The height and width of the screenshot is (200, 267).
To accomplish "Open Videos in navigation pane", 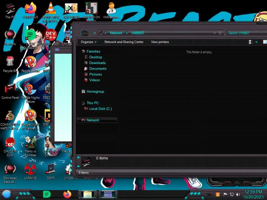I will click(x=94, y=80).
